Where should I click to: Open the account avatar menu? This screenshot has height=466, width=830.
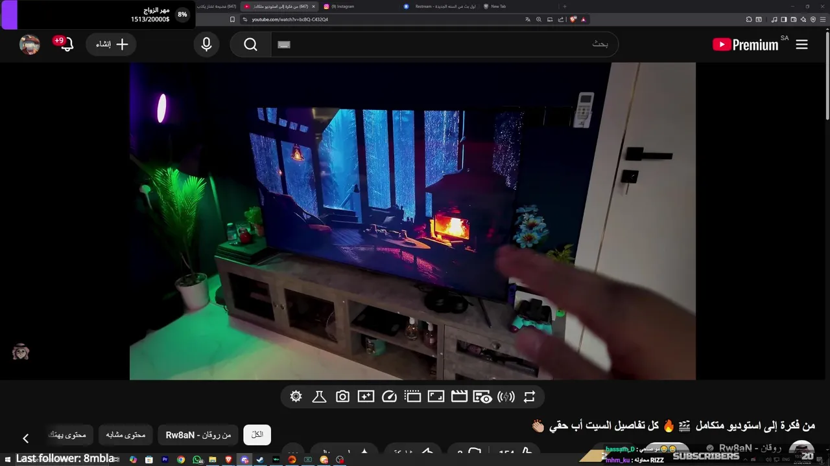(x=30, y=44)
